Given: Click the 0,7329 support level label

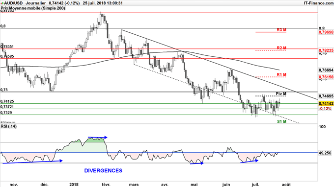Looking at the screenshot, I should click(x=6, y=113).
